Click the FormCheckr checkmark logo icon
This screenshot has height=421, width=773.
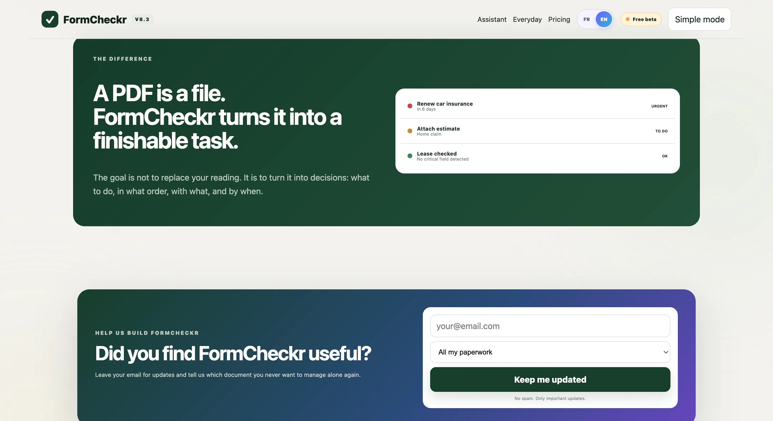pyautogui.click(x=50, y=19)
